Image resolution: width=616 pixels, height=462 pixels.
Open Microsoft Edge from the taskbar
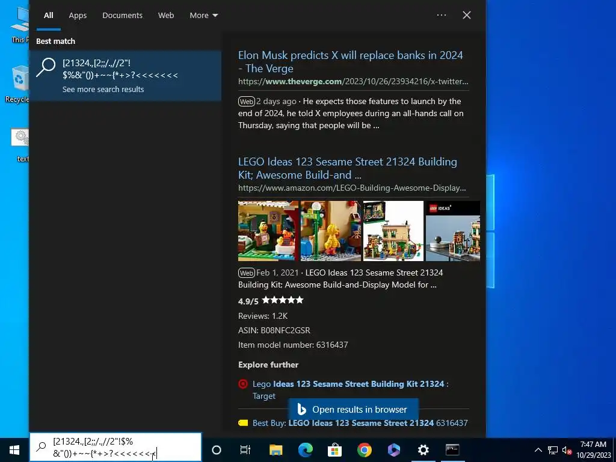(x=305, y=450)
